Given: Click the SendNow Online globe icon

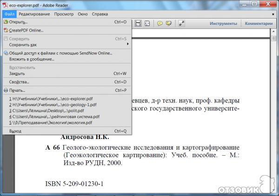Looking at the screenshot, I should [x=6, y=53].
